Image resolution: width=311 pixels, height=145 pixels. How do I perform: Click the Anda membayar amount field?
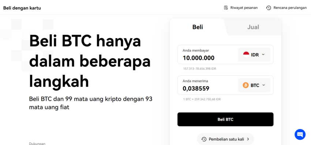(x=206, y=55)
